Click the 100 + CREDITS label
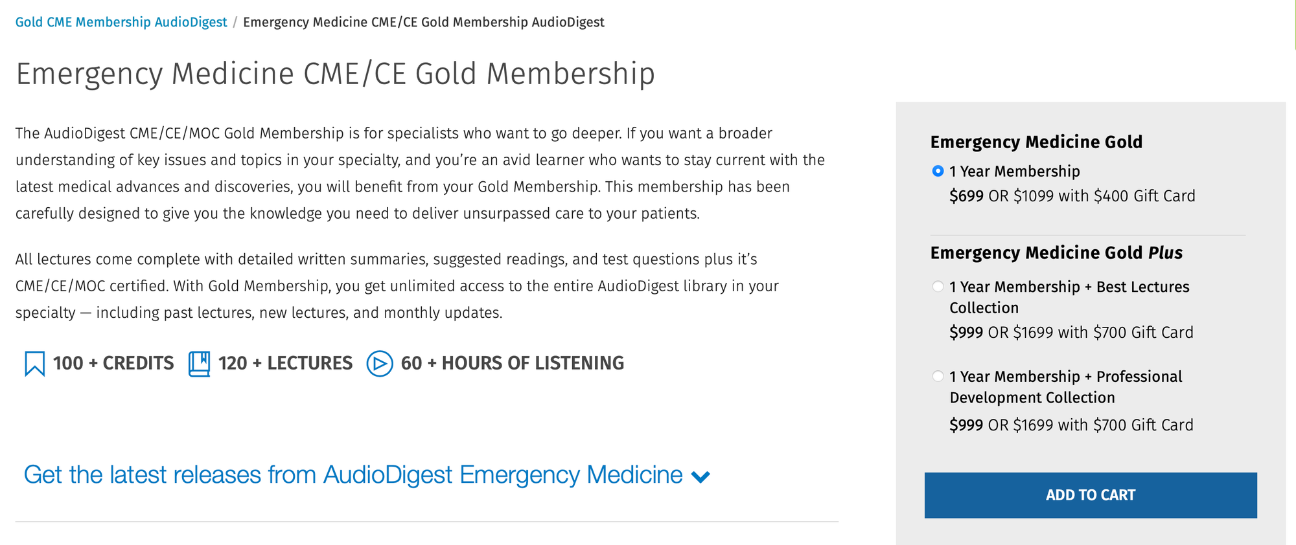 coord(113,363)
